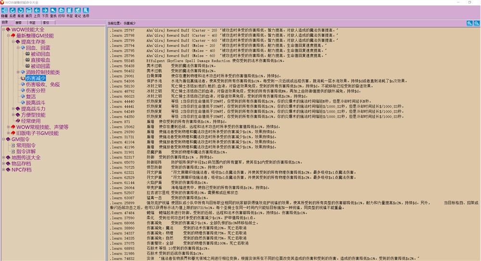Select 常用指令 under GM指令
This screenshot has height=261, width=481.
[x=25, y=145]
